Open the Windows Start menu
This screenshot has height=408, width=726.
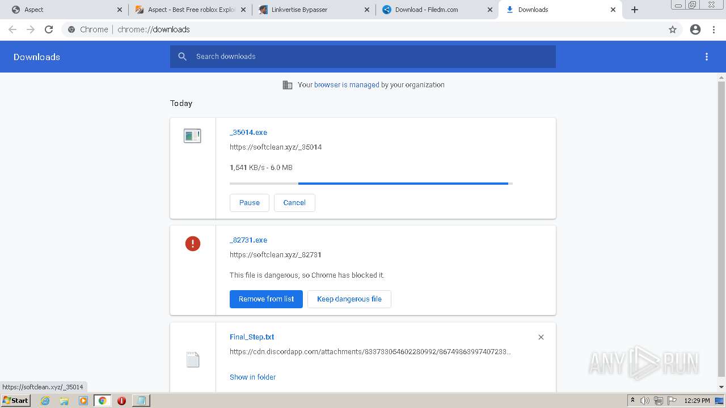pyautogui.click(x=16, y=400)
